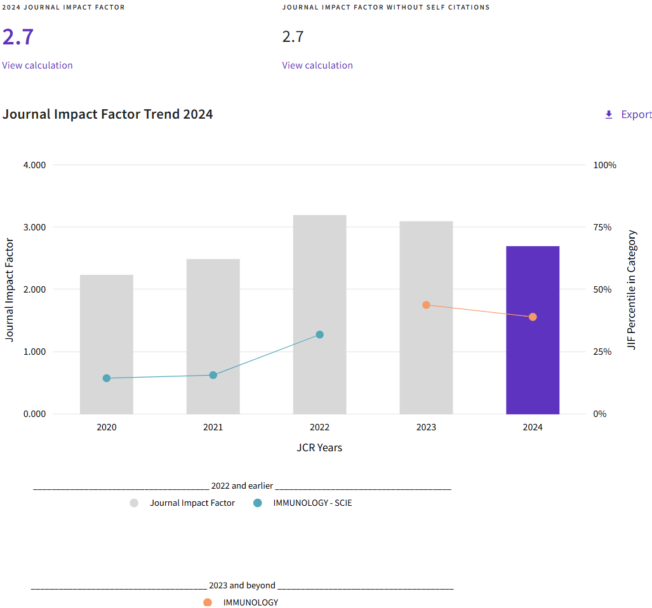Open View calculation under 2024 Journal Impact Factor

pyautogui.click(x=37, y=65)
